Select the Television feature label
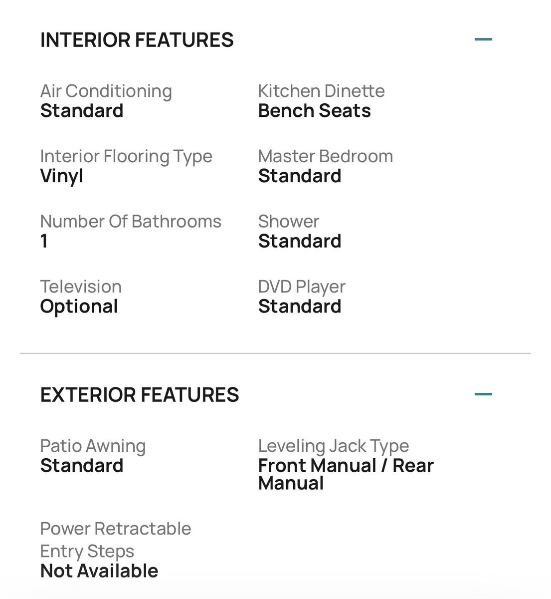 click(x=81, y=287)
